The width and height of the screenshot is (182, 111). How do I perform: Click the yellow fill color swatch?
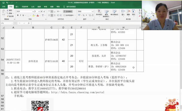[x=34, y=15]
